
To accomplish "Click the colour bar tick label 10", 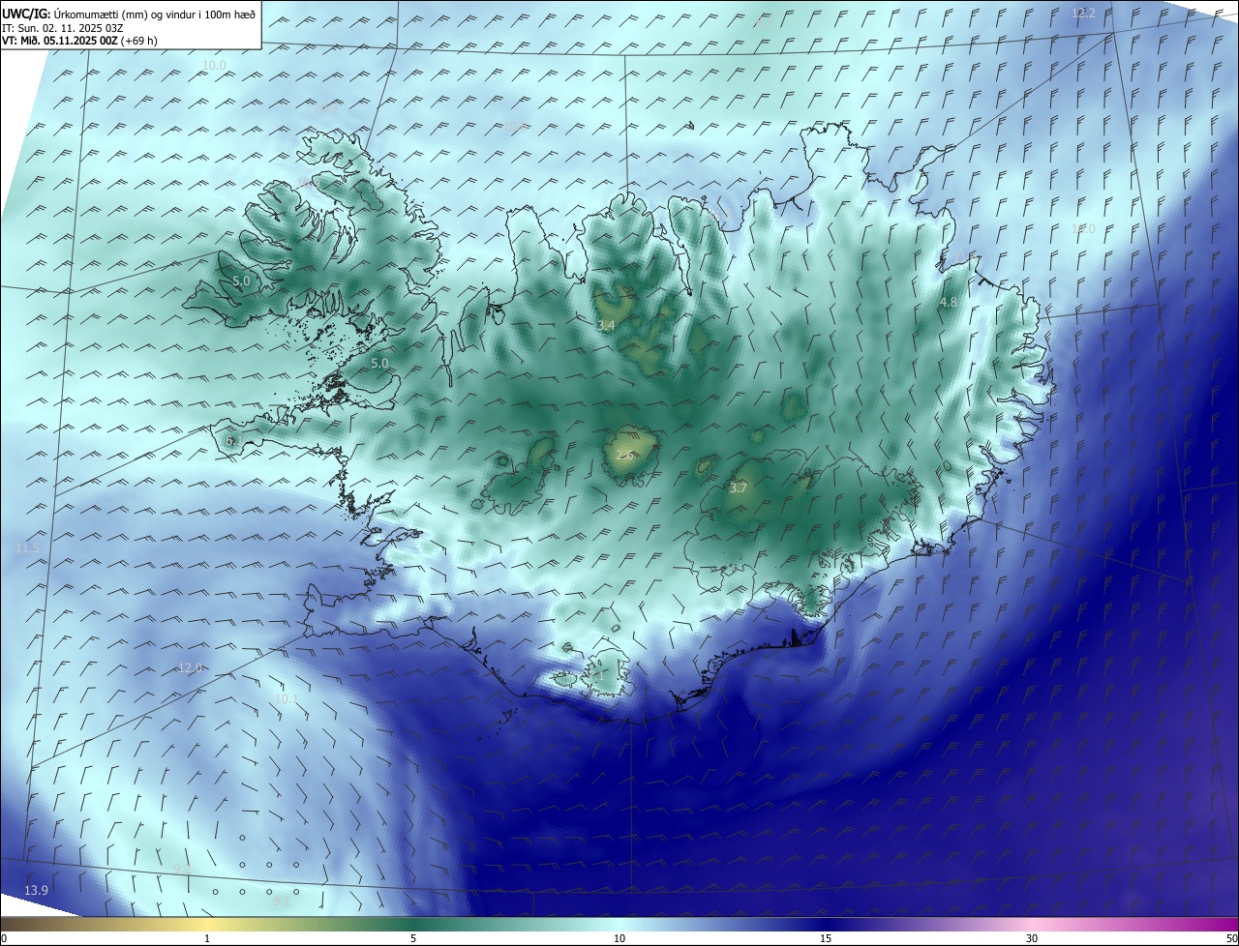I will 619,938.
